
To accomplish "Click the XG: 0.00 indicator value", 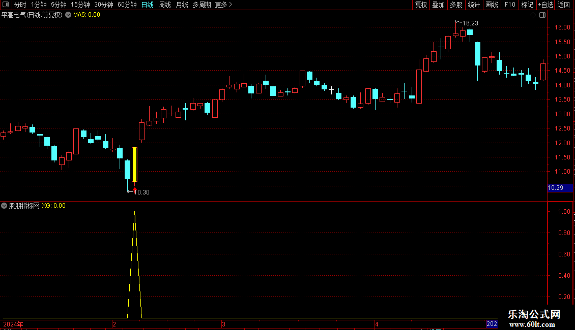I will 53,206.
